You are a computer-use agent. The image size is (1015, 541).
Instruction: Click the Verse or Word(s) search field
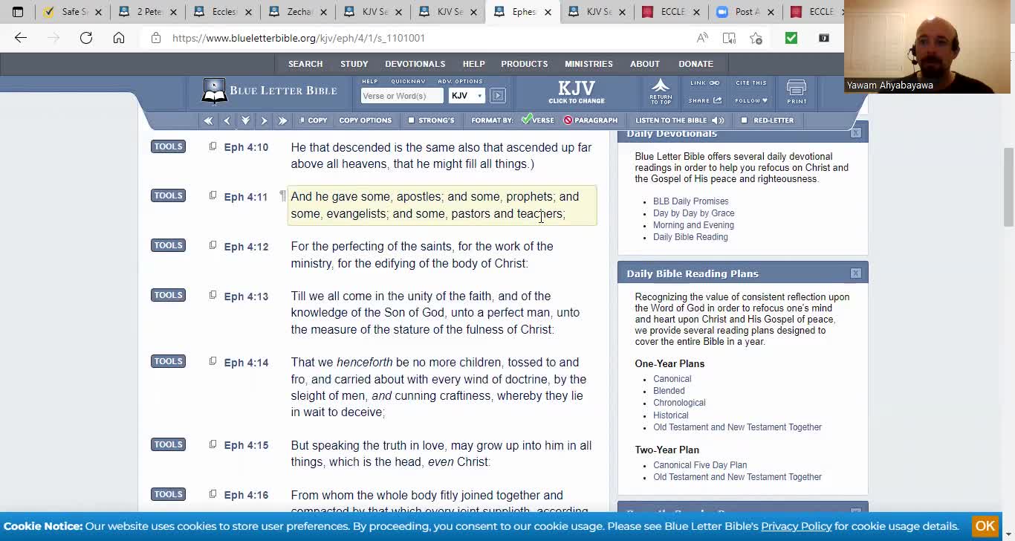[402, 96]
